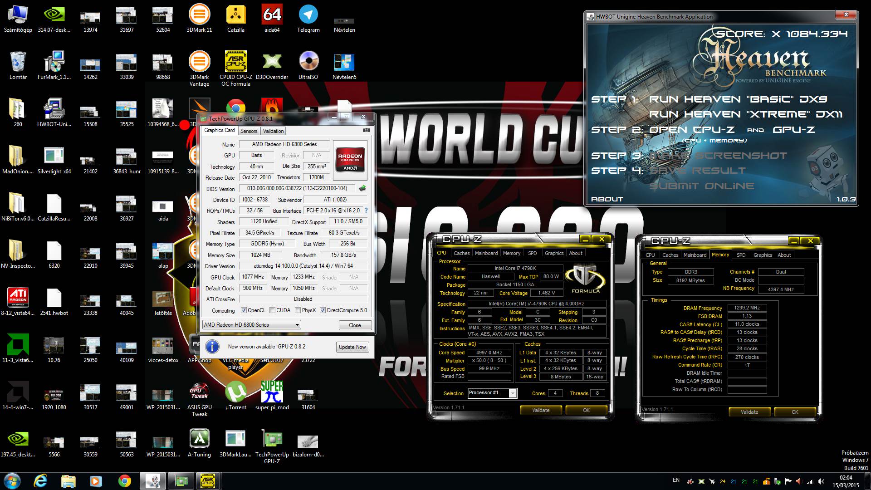Click the Core Speed value 4997.0 MHz
This screenshot has width=871, height=490.
(x=489, y=353)
